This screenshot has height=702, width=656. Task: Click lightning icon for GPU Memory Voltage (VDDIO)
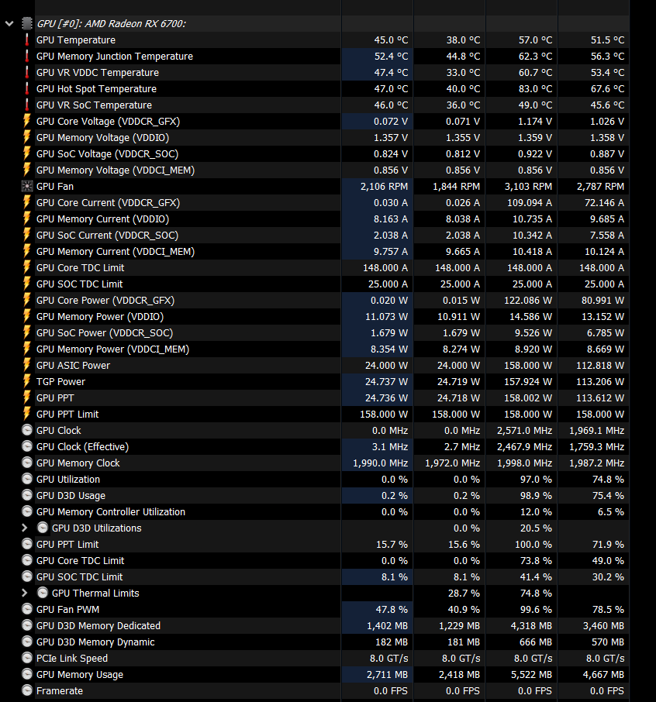pyautogui.click(x=27, y=137)
